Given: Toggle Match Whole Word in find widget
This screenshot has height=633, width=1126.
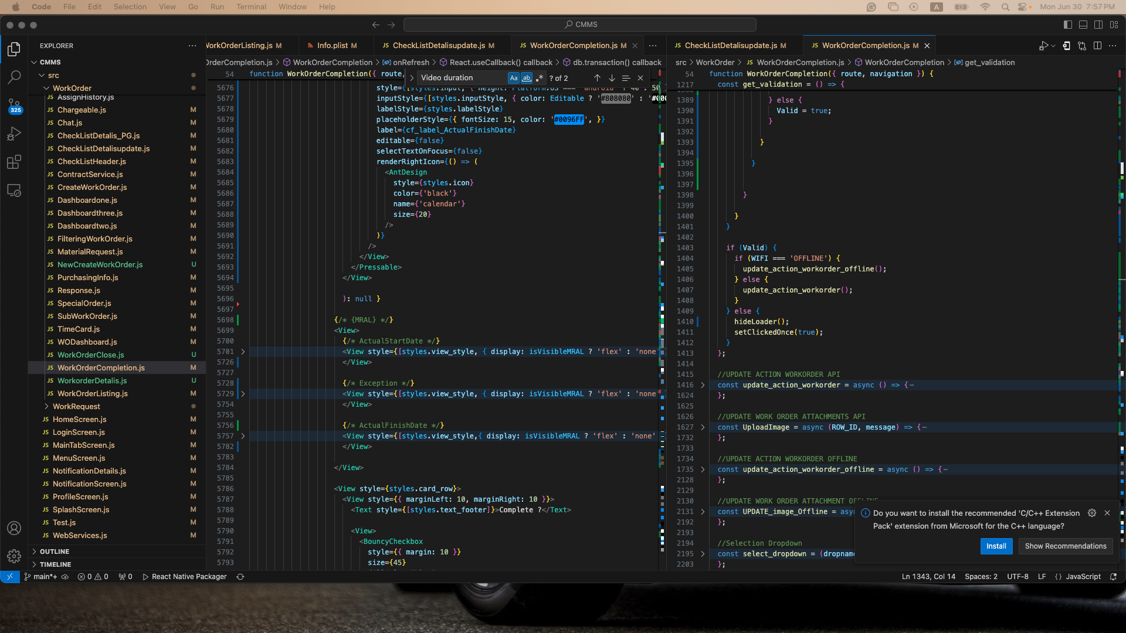Looking at the screenshot, I should [527, 78].
